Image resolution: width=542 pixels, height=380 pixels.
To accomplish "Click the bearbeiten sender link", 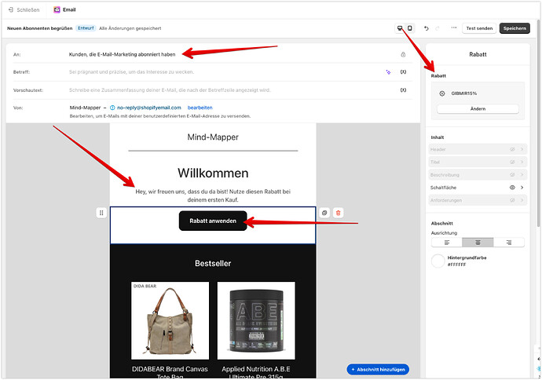I will click(200, 108).
